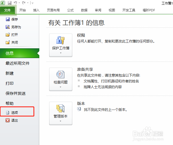The image size is (173, 145).
Task: Open the 公式 (Formulas) tab
Action: [70, 10]
